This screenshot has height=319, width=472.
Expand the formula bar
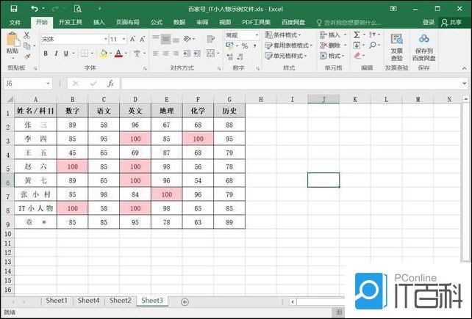coord(465,83)
